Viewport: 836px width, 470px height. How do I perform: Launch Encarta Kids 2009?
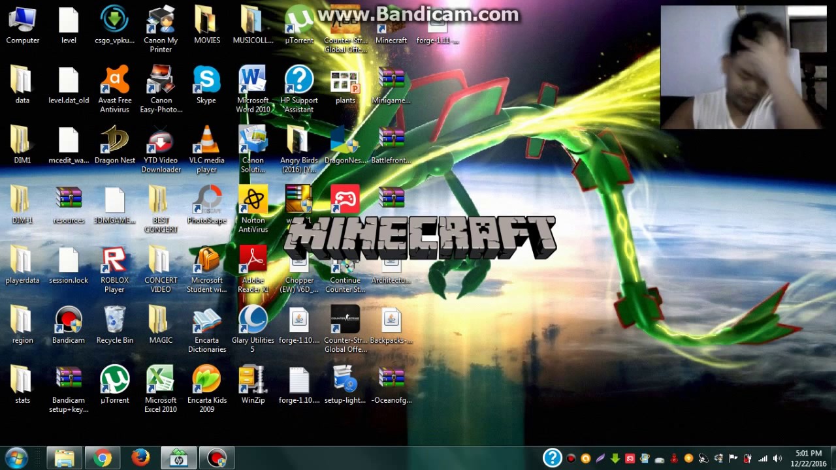[206, 390]
